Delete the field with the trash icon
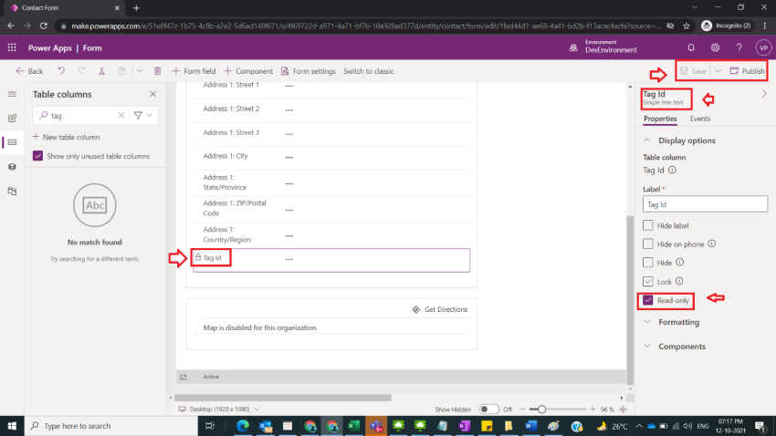 157,71
